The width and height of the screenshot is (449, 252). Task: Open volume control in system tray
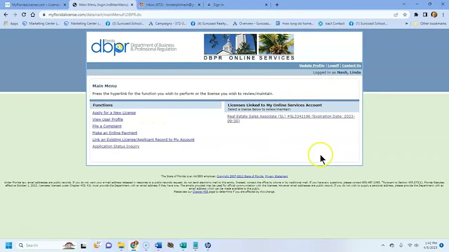pos(417,245)
